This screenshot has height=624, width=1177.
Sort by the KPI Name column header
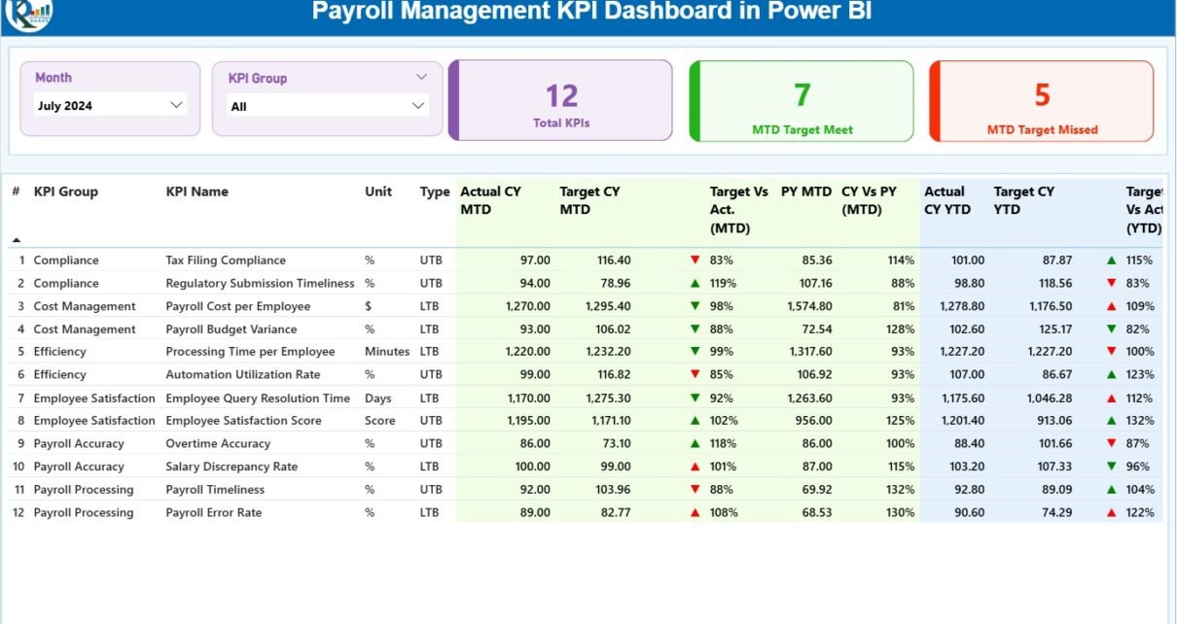(196, 191)
